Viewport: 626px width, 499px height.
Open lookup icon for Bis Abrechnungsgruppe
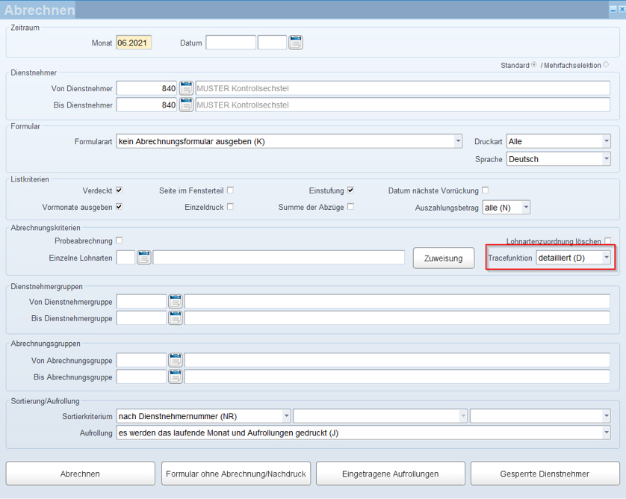pos(176,377)
